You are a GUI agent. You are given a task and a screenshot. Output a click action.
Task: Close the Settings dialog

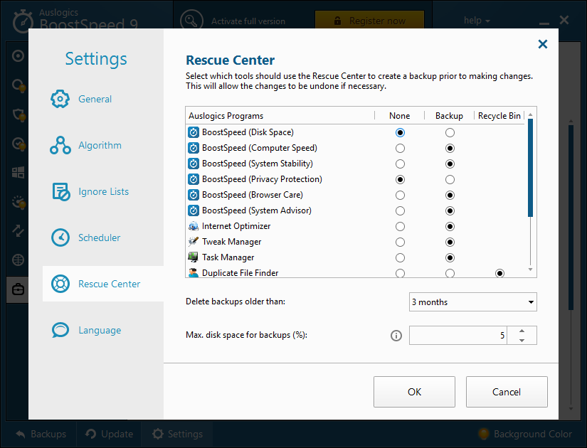point(542,44)
